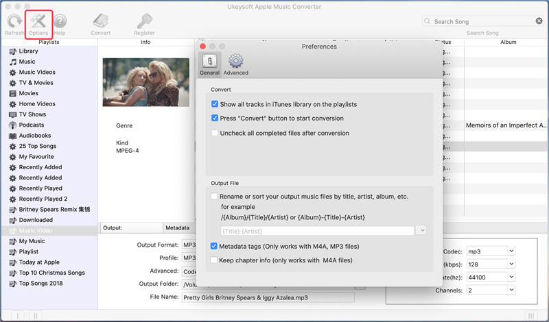This screenshot has width=549, height=322.
Task: Clear the Search Song field with X icon
Action: [x=539, y=21]
